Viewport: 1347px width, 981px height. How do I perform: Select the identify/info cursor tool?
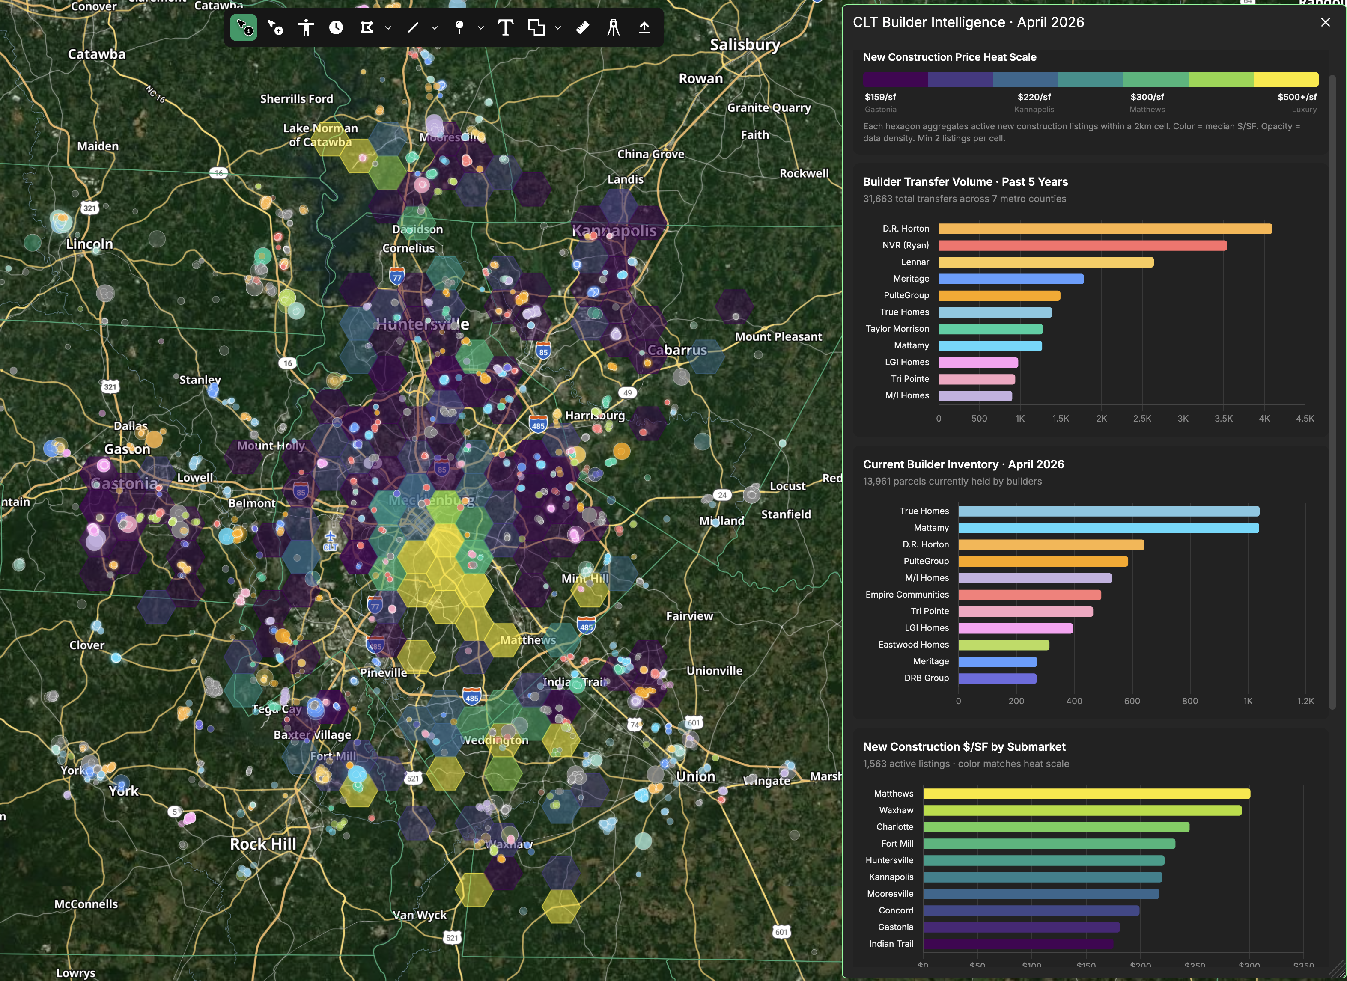pyautogui.click(x=244, y=27)
